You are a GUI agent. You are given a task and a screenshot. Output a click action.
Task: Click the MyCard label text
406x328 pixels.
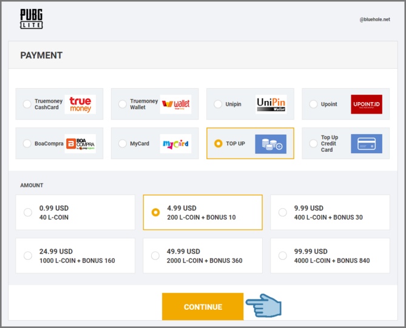[140, 143]
